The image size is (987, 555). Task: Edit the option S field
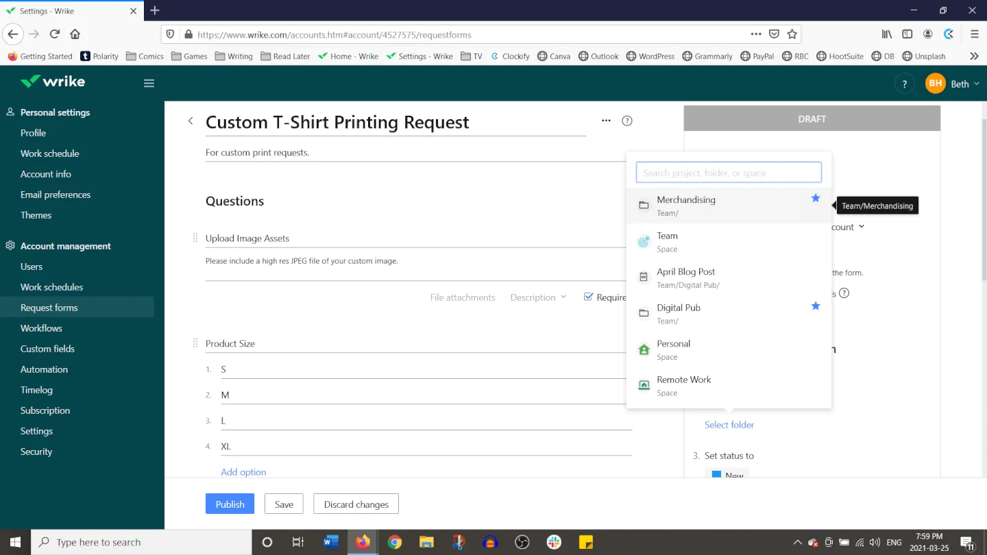[426, 369]
